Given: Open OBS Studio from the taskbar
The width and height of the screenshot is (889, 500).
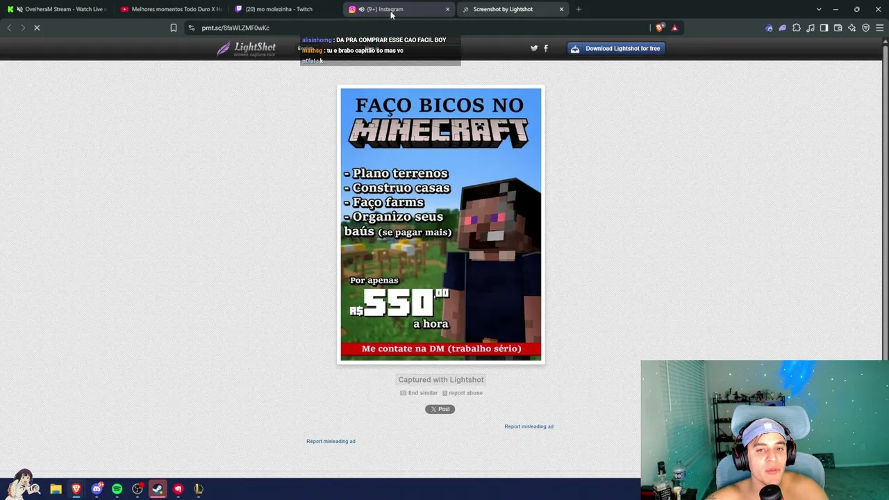Looking at the screenshot, I should pos(138,489).
